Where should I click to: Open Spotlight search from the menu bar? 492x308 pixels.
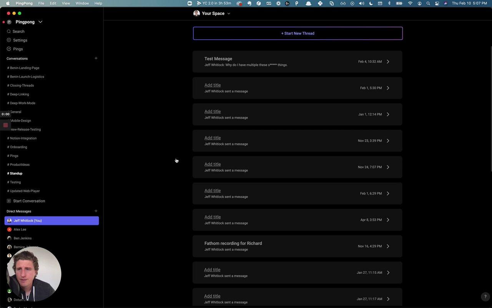click(x=428, y=3)
